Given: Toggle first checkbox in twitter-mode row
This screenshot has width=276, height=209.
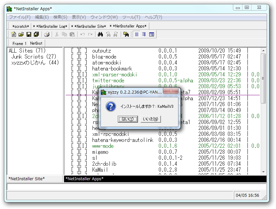Looking at the screenshot, I should click(x=75, y=81).
